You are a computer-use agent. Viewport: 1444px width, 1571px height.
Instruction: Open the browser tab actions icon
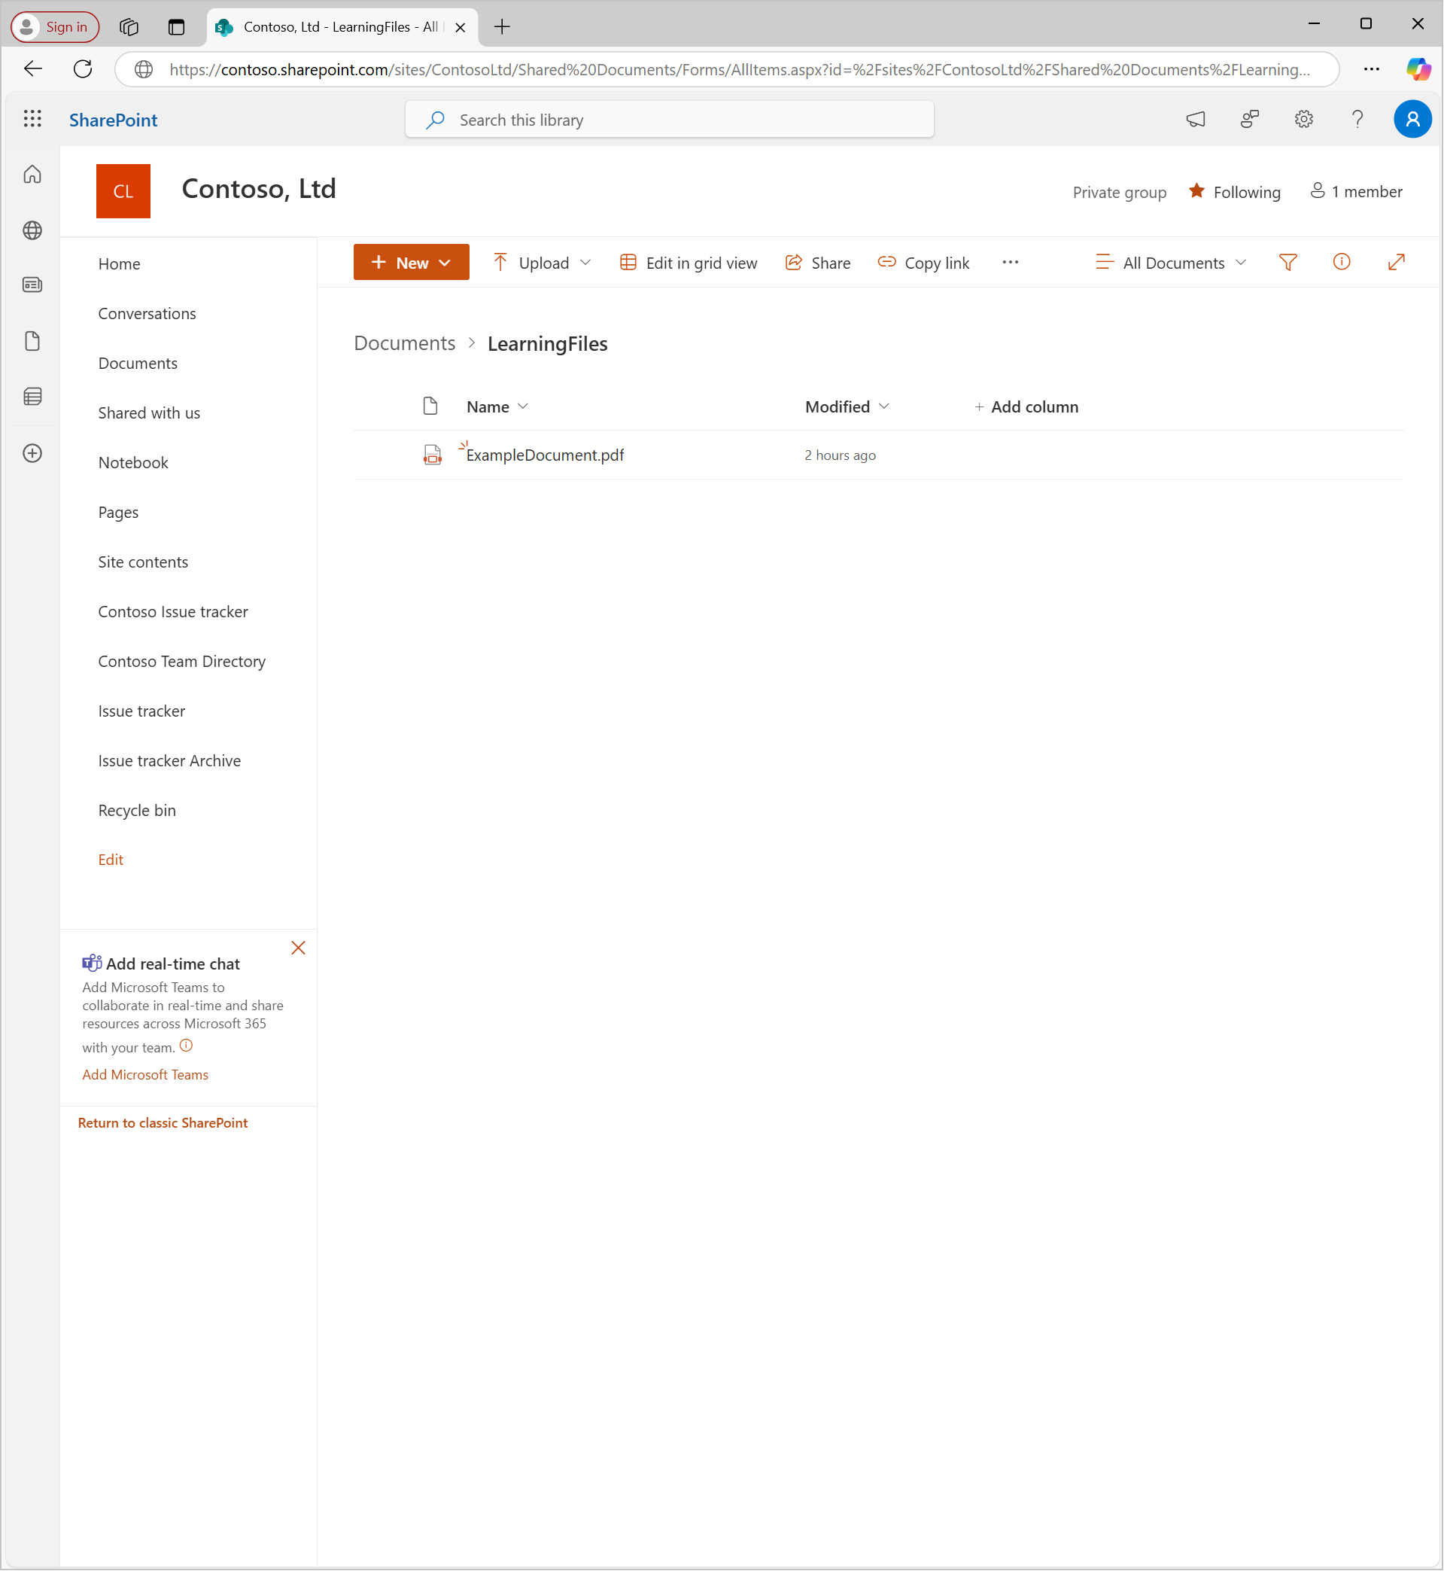click(177, 26)
